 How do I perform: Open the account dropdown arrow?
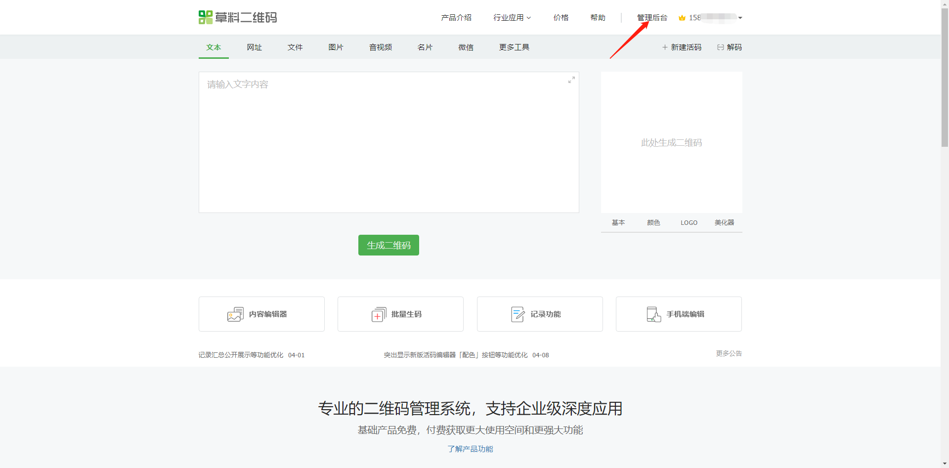tap(740, 18)
